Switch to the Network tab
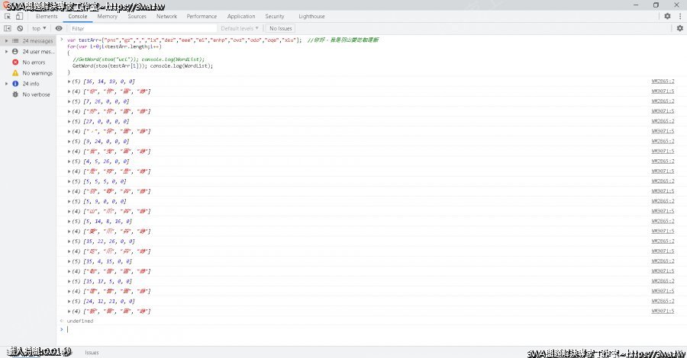 click(x=166, y=16)
